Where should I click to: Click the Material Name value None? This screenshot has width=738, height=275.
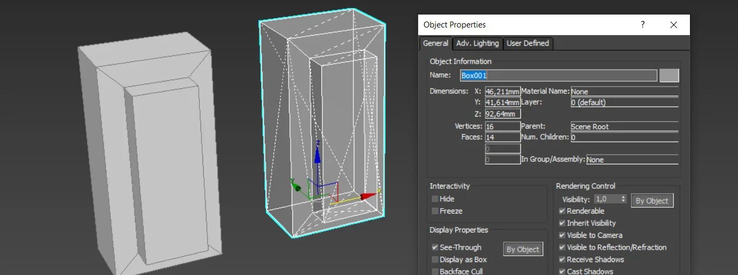tap(625, 92)
